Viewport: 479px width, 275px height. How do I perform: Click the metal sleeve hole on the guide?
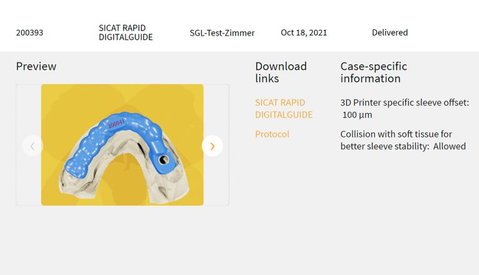[x=163, y=159]
